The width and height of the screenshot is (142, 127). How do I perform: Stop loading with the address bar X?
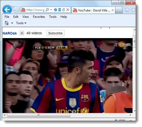[x=68, y=10]
